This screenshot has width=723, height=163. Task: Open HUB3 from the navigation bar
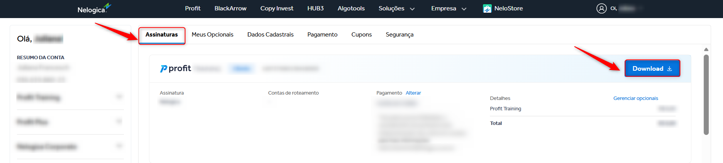(x=315, y=8)
